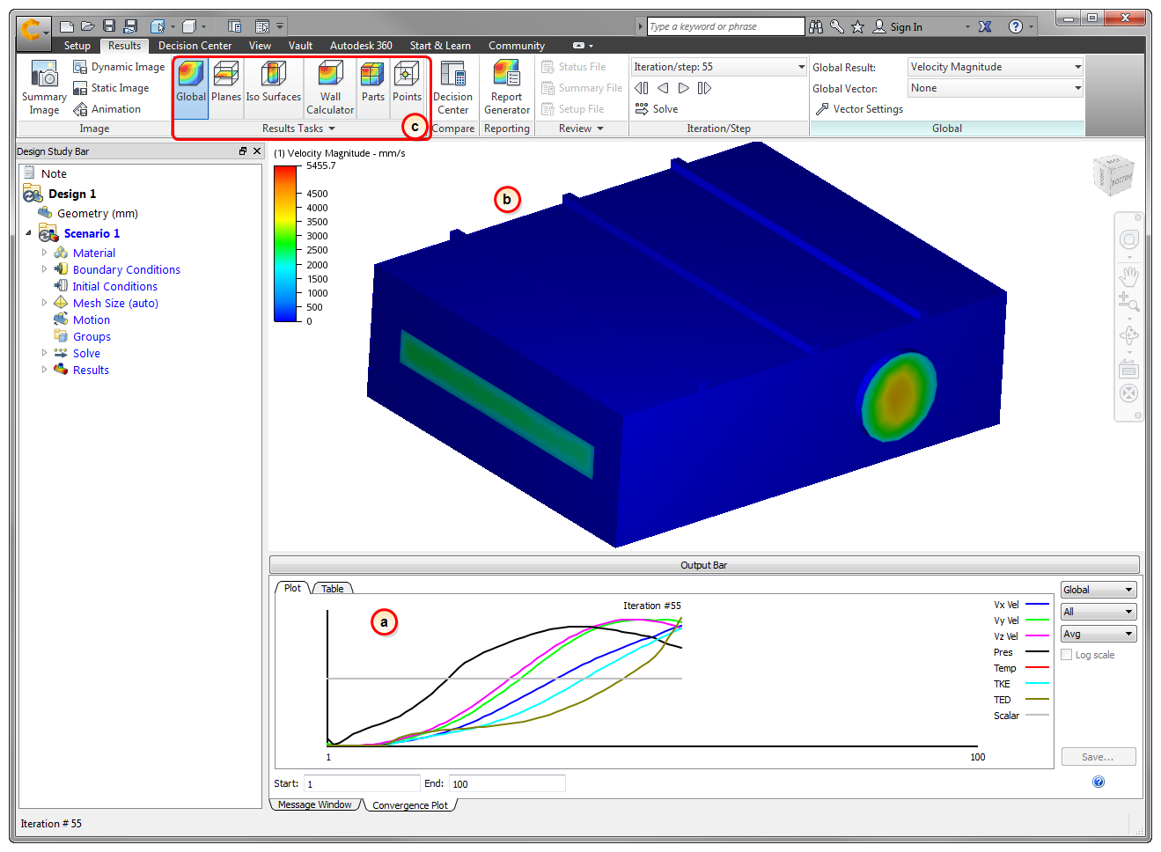Jump to the first iteration step
The height and width of the screenshot is (852, 1161).
tap(642, 88)
